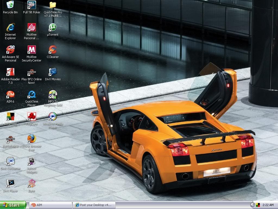Screen dimensions: 278x209
Task: Select the Yahoo! Widgets icon
Action: coord(31,161)
